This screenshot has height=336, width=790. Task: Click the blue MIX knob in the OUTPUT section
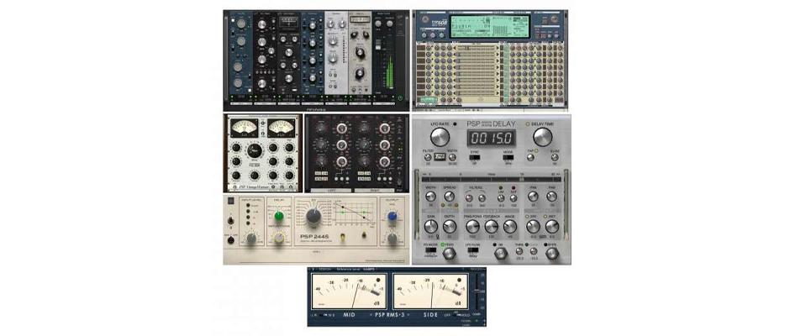click(392, 216)
